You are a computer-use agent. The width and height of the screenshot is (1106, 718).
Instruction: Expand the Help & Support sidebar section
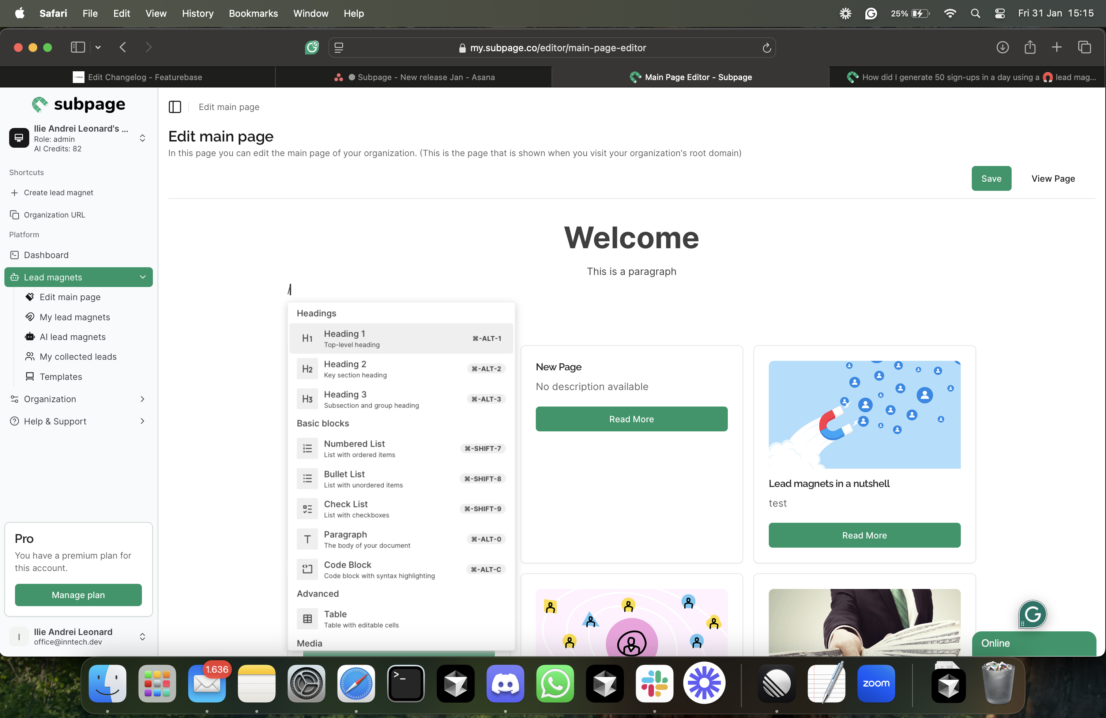(x=78, y=422)
